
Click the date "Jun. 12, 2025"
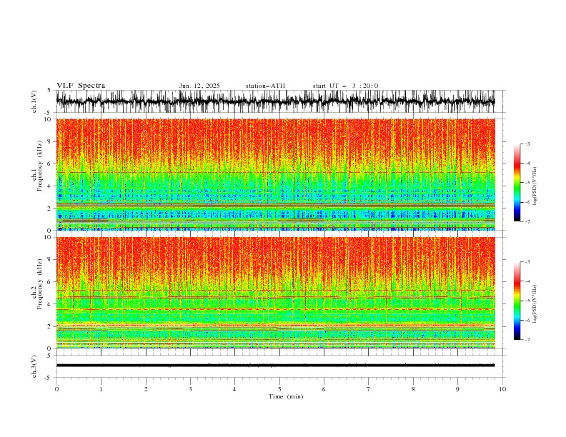199,86
